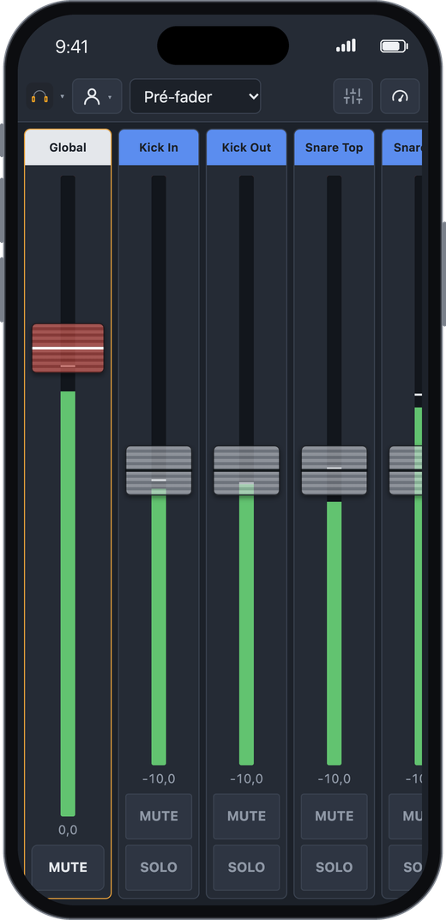Select the Global channel header

(x=68, y=148)
